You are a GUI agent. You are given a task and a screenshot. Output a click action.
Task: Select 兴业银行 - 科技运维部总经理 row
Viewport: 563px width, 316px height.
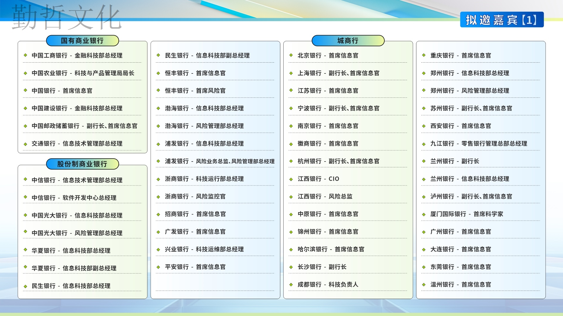[215, 249]
